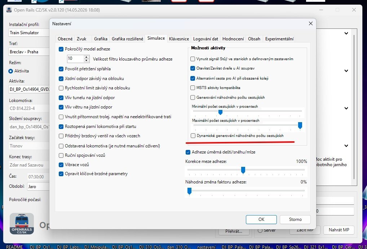Enable Vynutit signál Stůj! ve stanicích
Screen dimensions: 367x249
[x=193, y=59]
